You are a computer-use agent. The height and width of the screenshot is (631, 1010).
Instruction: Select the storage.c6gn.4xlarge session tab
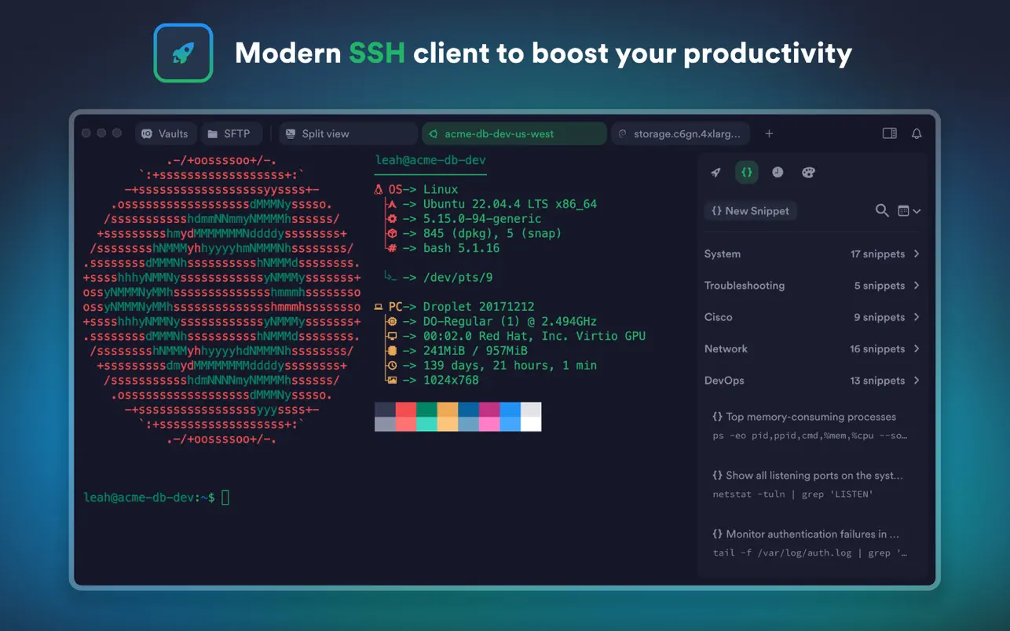pos(680,133)
